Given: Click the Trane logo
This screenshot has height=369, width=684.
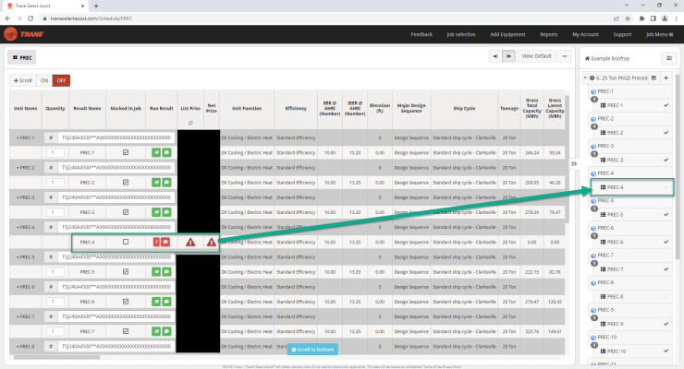Looking at the screenshot, I should click(x=24, y=34).
